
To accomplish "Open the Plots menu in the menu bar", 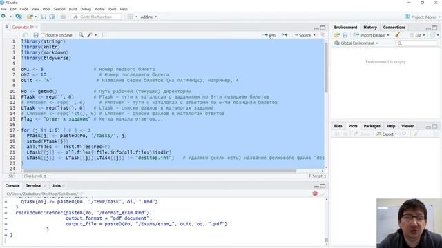I will (46, 9).
